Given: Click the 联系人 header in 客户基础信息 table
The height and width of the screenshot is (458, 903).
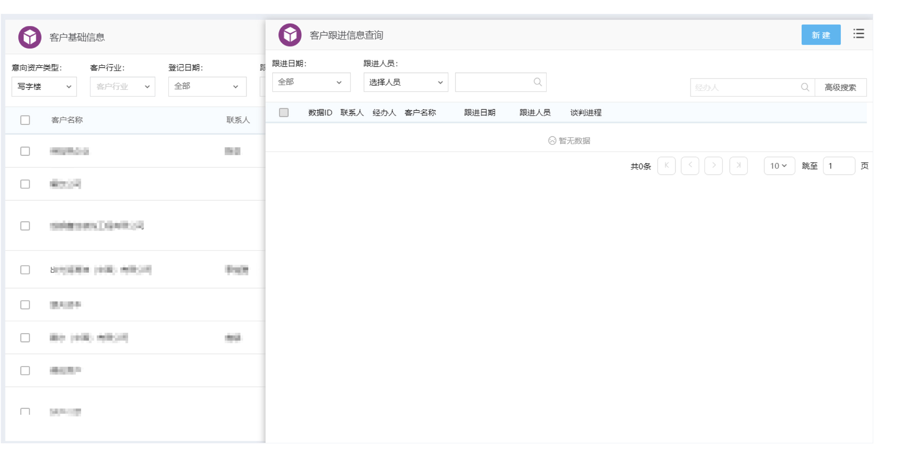Looking at the screenshot, I should coord(238,120).
